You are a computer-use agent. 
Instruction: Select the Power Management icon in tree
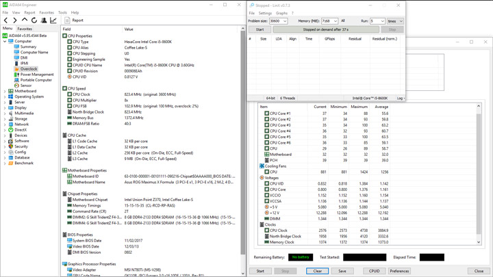(16, 75)
